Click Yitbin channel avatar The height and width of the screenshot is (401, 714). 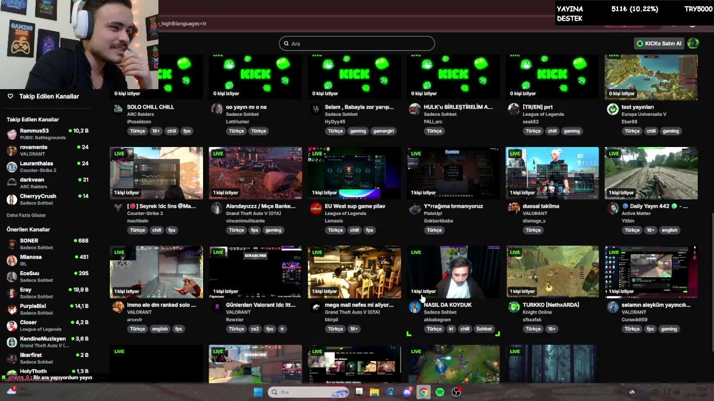(x=612, y=208)
